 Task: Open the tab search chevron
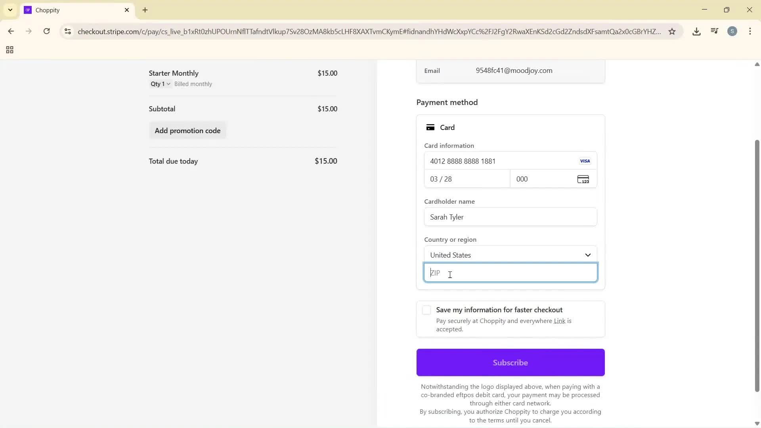[x=10, y=10]
